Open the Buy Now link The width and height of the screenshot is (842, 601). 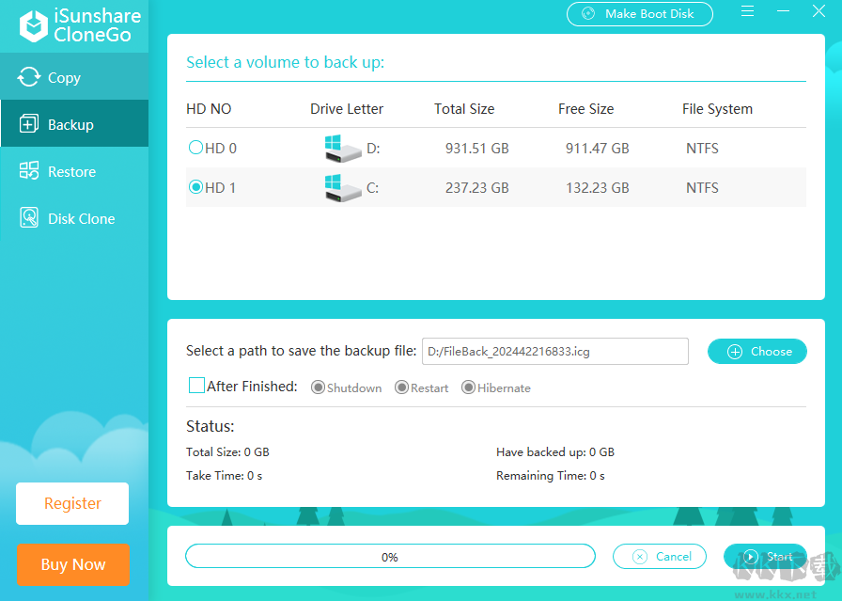(x=72, y=564)
